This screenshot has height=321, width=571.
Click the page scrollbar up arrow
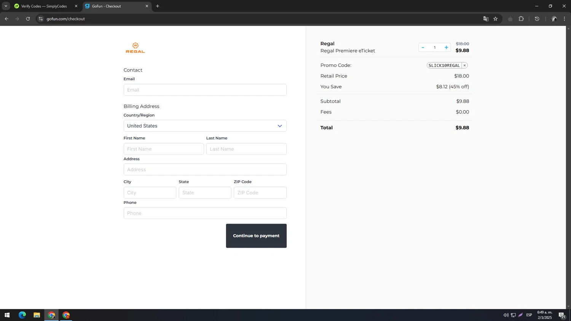click(x=568, y=28)
